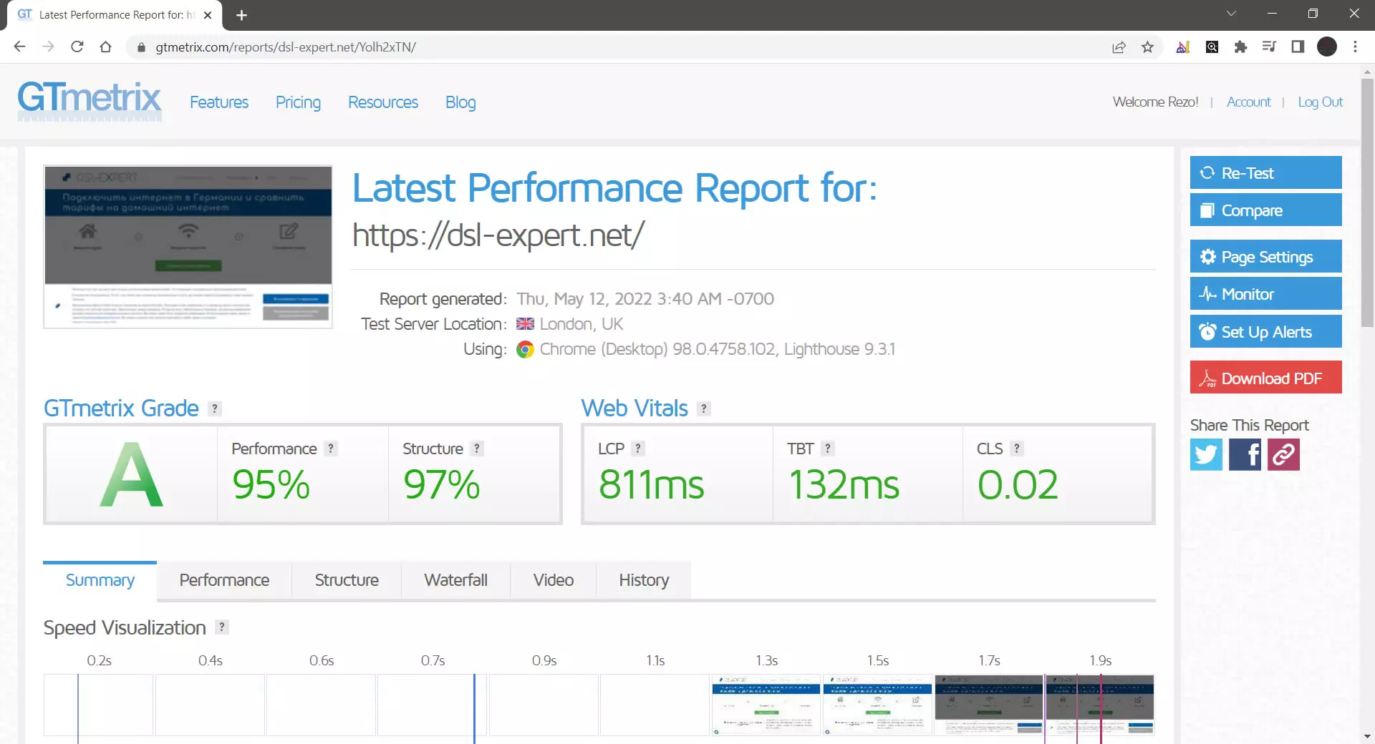Click the dsl-expert.net page screenshot thumbnail

coord(188,247)
